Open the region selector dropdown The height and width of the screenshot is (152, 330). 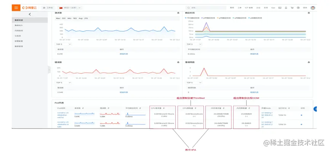[70, 8]
